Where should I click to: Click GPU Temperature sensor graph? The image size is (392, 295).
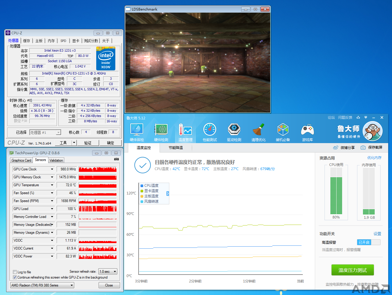[x=98, y=185]
